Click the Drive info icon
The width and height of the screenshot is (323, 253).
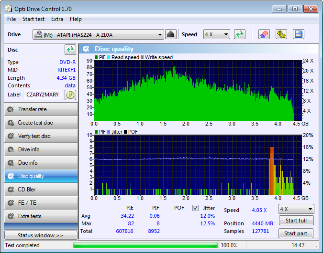(x=11, y=149)
